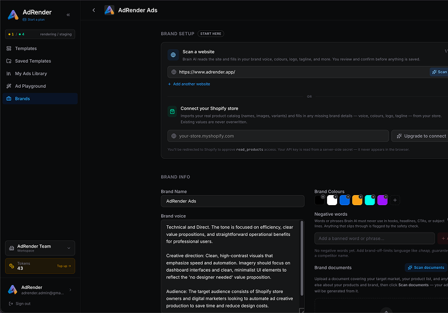
Task: Click the Ad Playground wand icon
Action: 9,86
